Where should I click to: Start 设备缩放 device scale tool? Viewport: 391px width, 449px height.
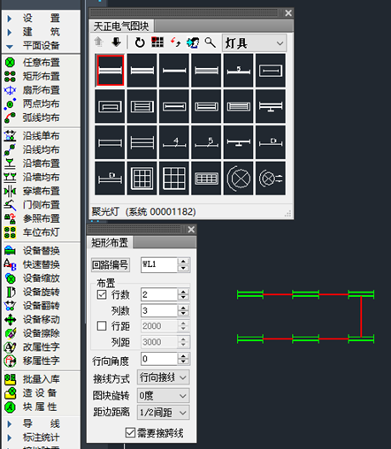click(x=33, y=278)
